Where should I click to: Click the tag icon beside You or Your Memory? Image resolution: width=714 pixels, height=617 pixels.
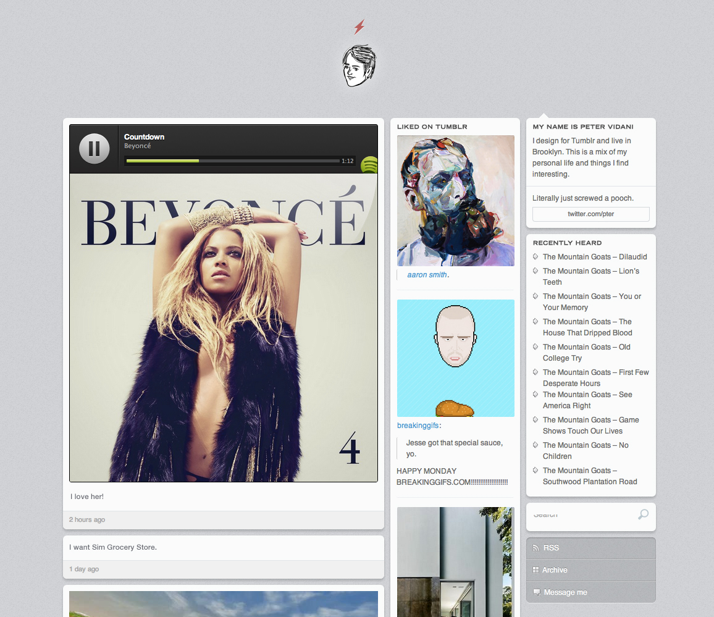click(535, 296)
